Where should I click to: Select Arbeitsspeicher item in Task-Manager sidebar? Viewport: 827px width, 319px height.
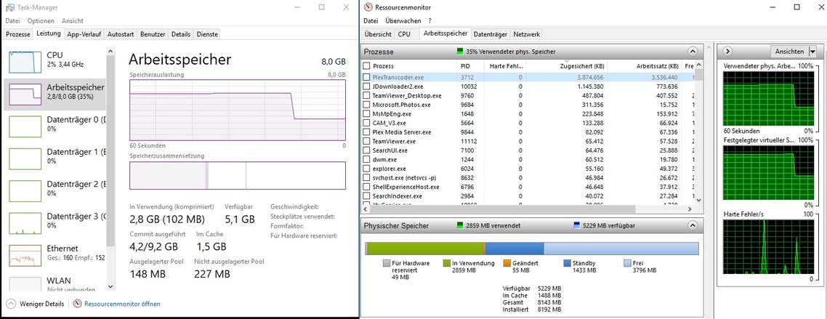tap(55, 94)
